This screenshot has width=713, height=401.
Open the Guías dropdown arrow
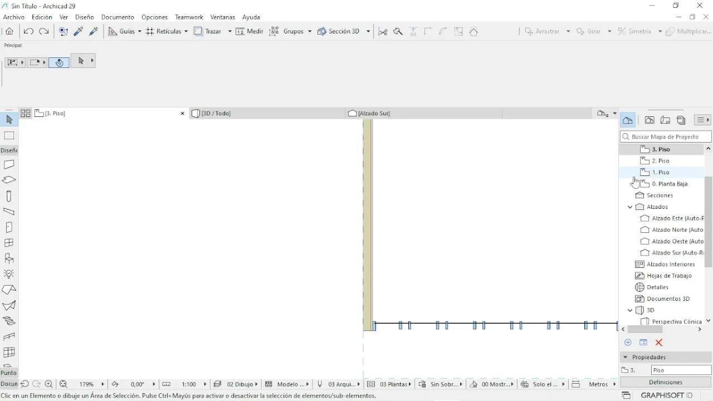coord(139,32)
